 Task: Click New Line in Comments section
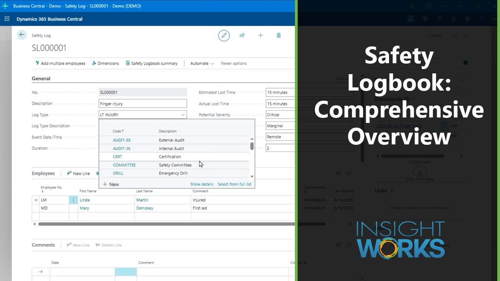click(78, 245)
